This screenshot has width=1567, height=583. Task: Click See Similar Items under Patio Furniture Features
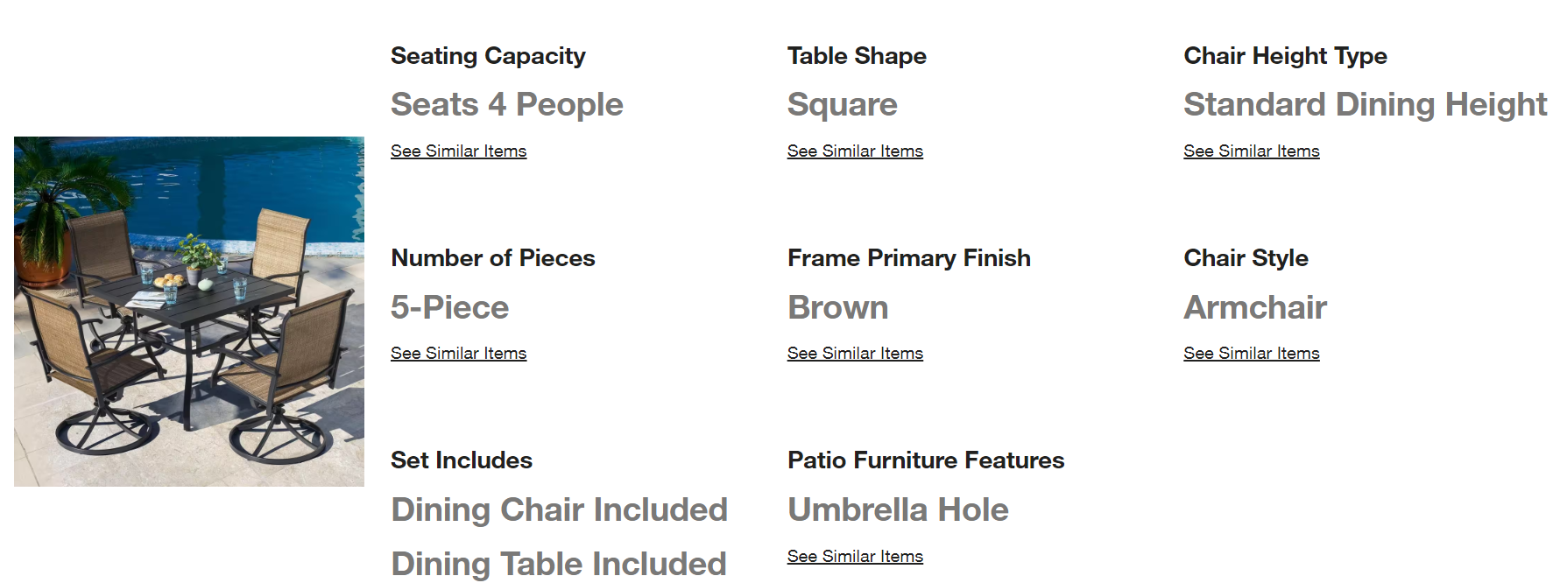[855, 556]
